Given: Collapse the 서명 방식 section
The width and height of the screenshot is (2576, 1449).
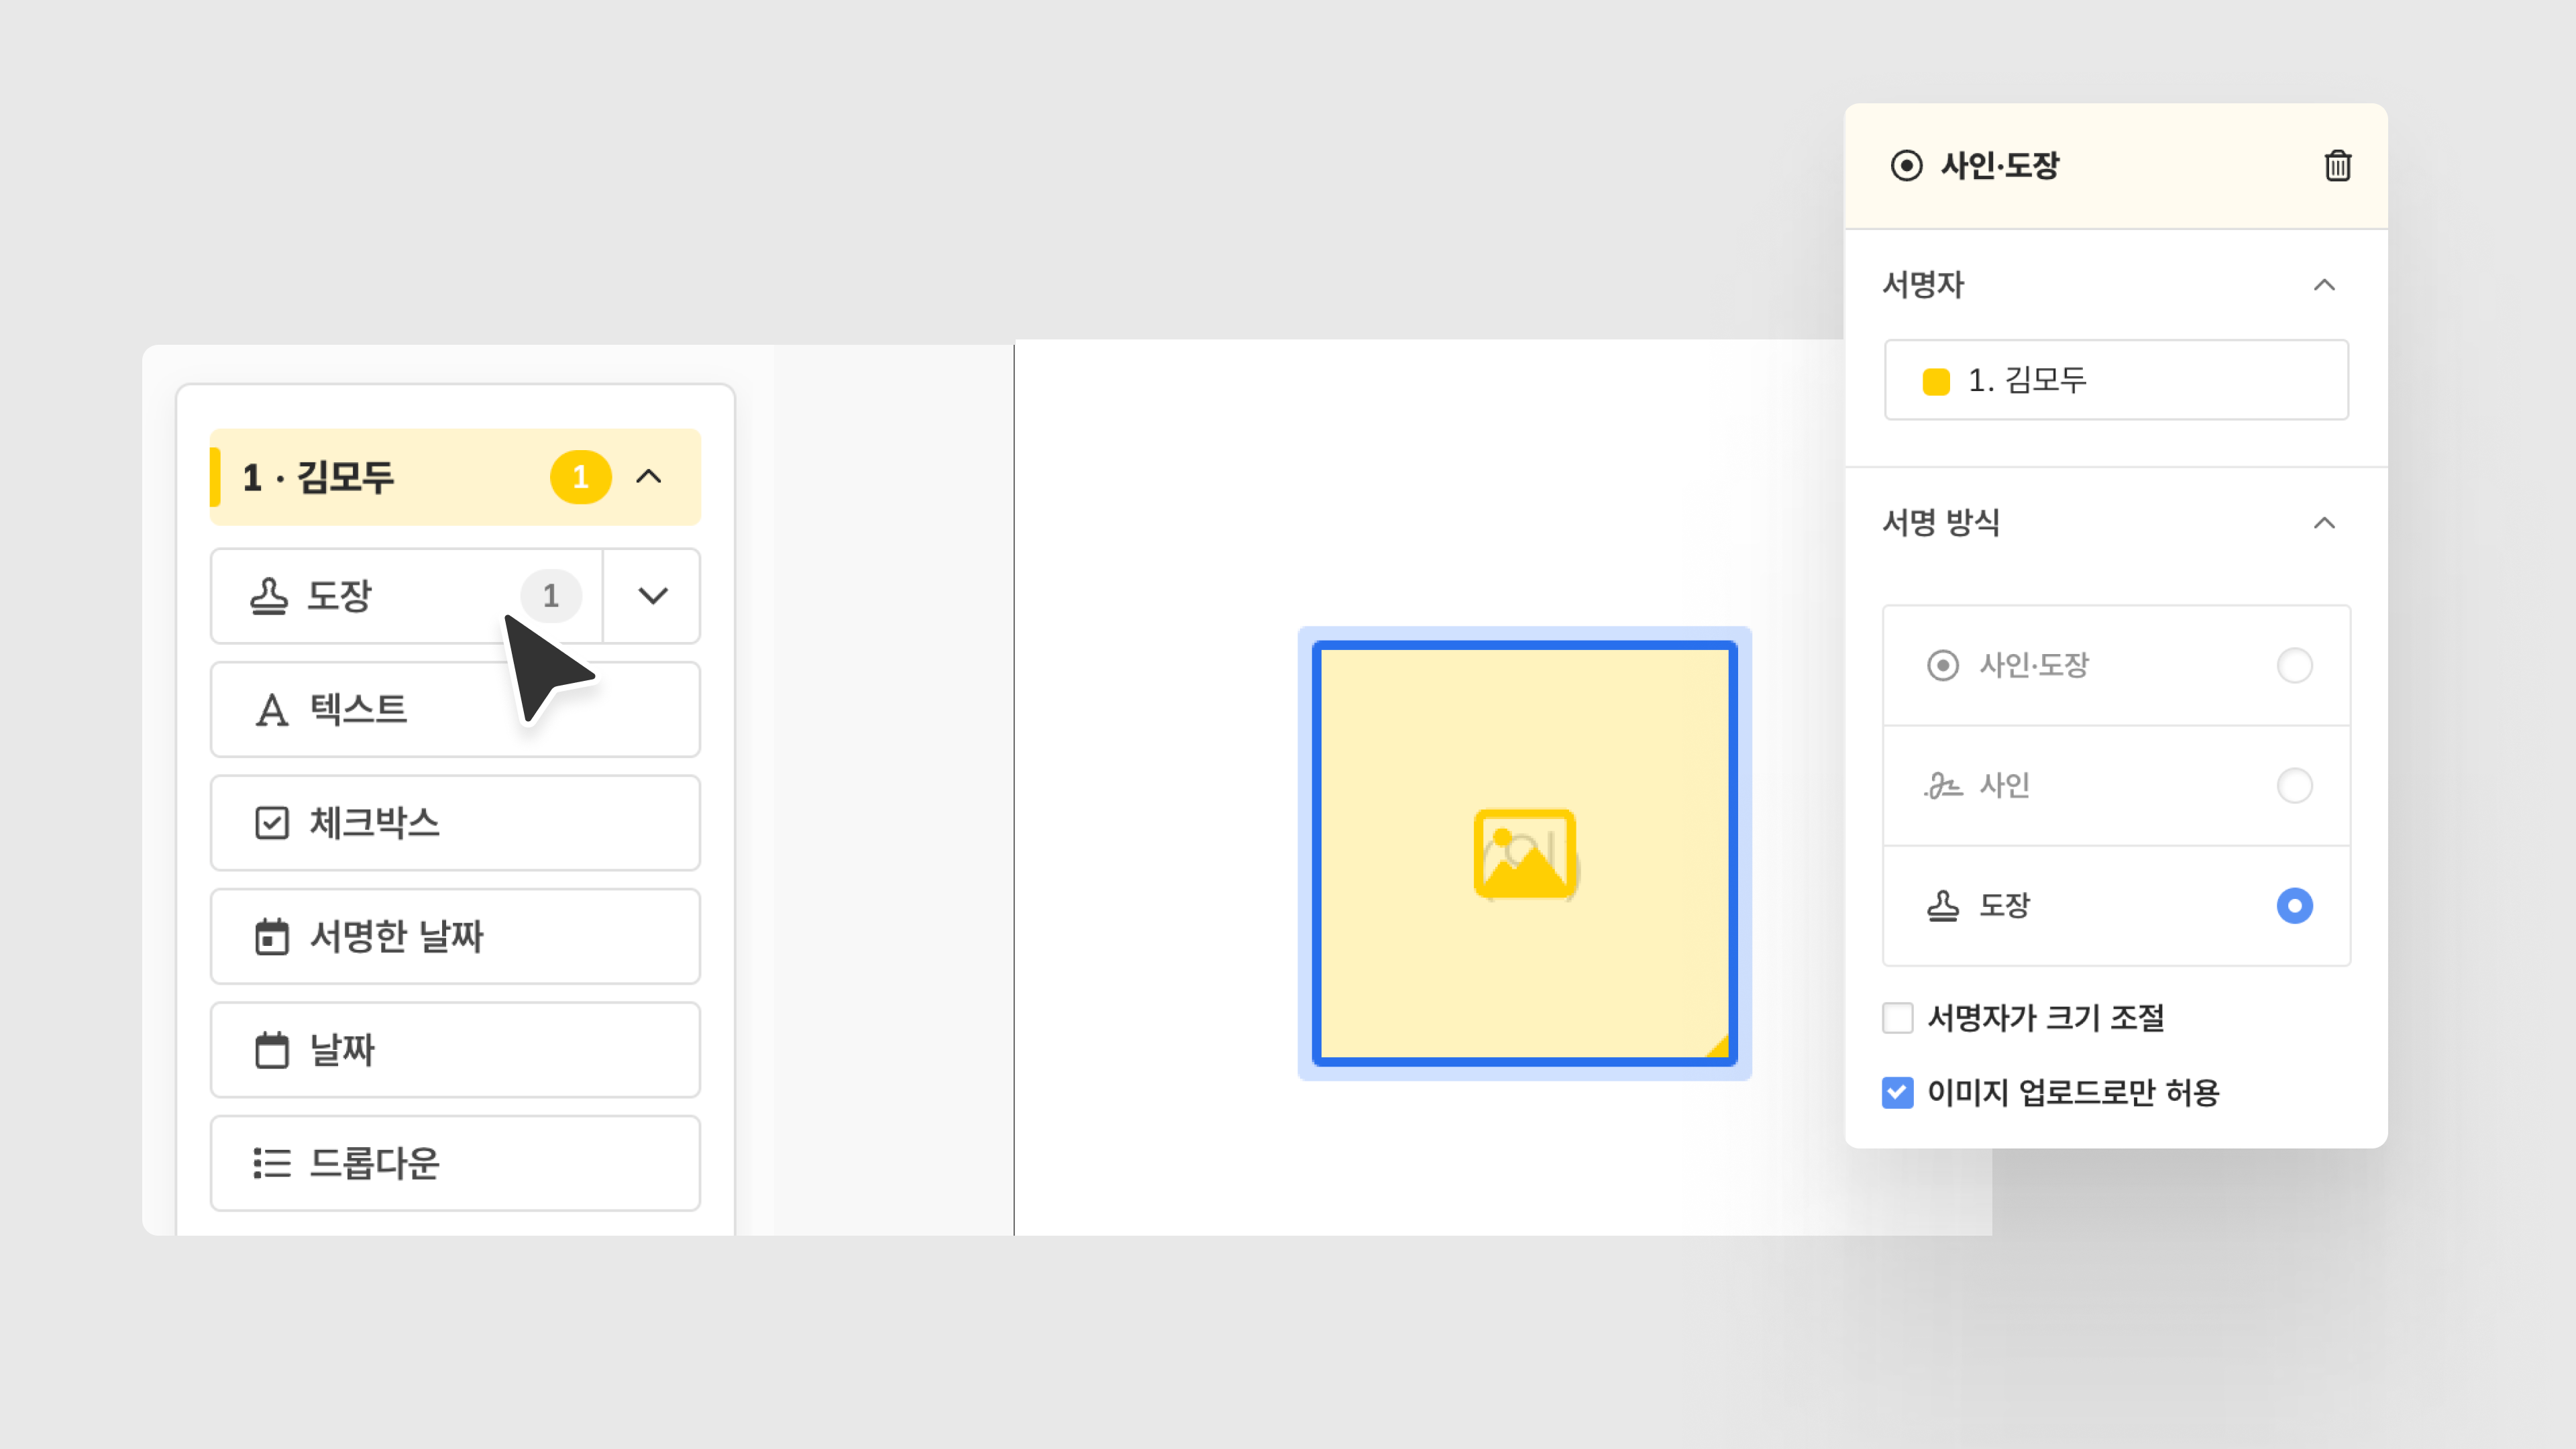Looking at the screenshot, I should (2324, 523).
